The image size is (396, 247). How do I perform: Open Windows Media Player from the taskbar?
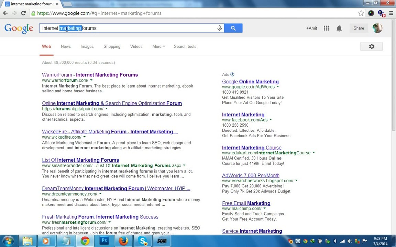point(46,241)
